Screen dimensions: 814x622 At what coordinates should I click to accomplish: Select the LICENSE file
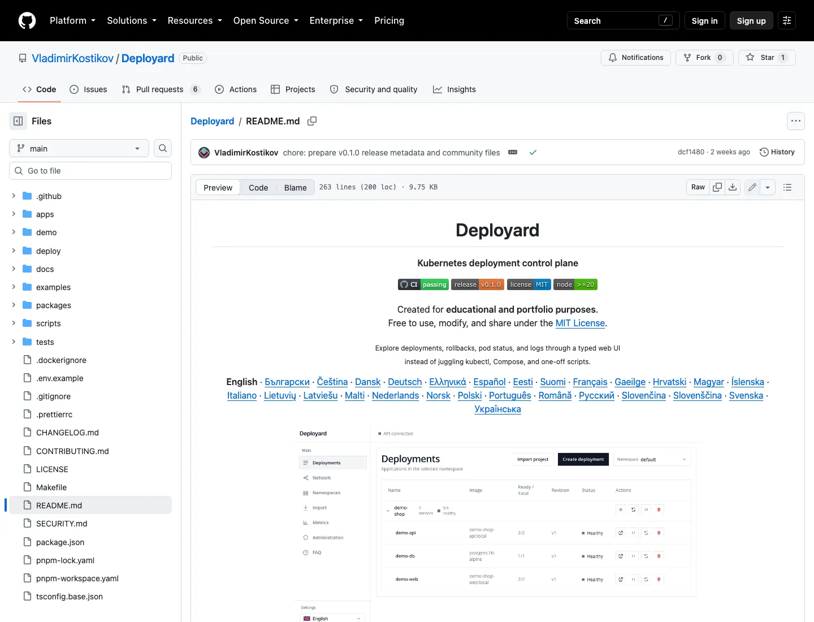[x=52, y=469]
